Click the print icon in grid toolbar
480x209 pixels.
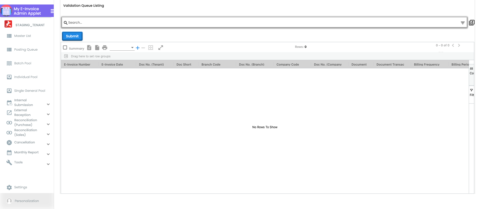105,48
